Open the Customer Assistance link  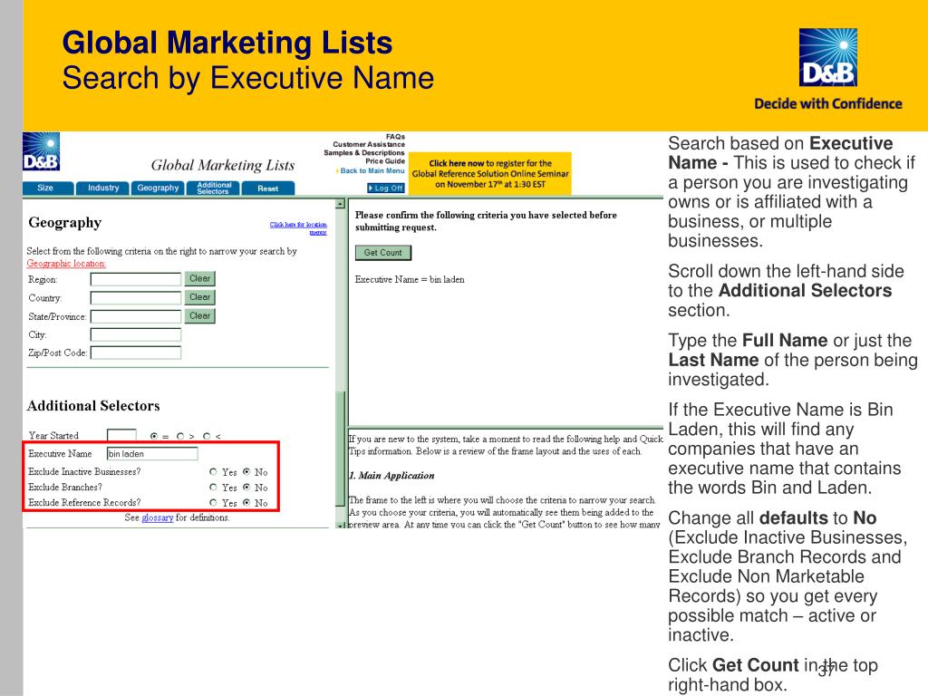click(369, 144)
